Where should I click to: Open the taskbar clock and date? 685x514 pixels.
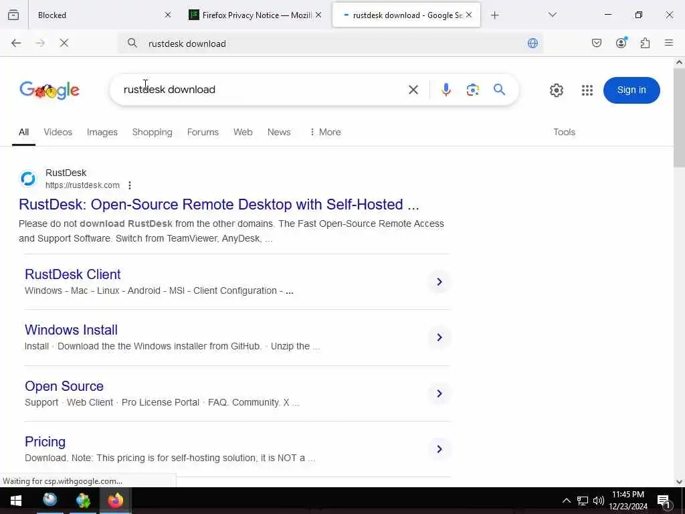tap(628, 501)
